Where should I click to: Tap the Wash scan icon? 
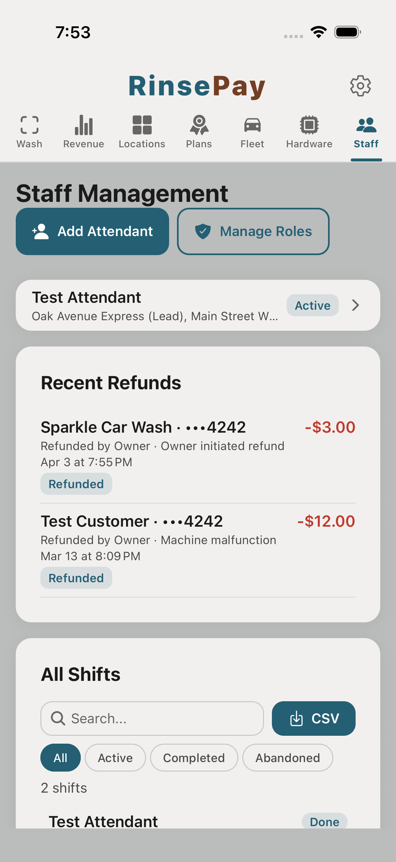30,126
